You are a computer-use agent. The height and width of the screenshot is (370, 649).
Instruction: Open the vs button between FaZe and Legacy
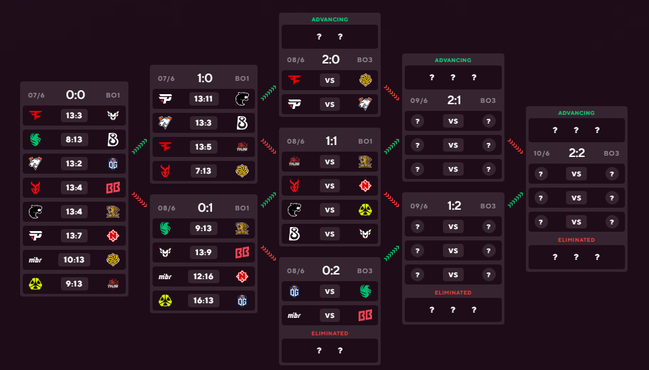[329, 80]
